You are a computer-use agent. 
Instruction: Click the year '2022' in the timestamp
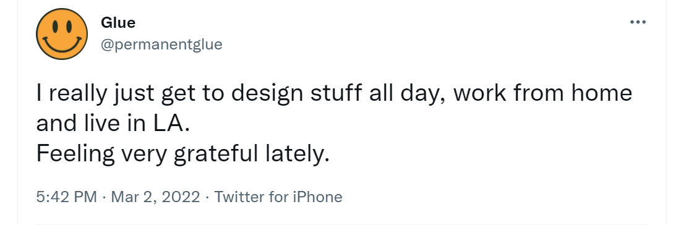coord(181,197)
